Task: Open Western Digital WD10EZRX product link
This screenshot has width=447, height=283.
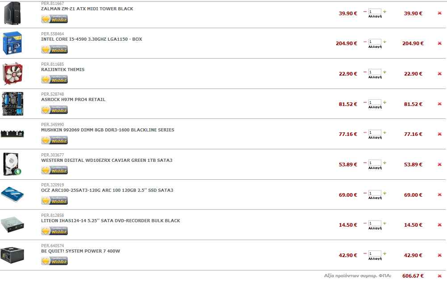Action: click(x=107, y=161)
